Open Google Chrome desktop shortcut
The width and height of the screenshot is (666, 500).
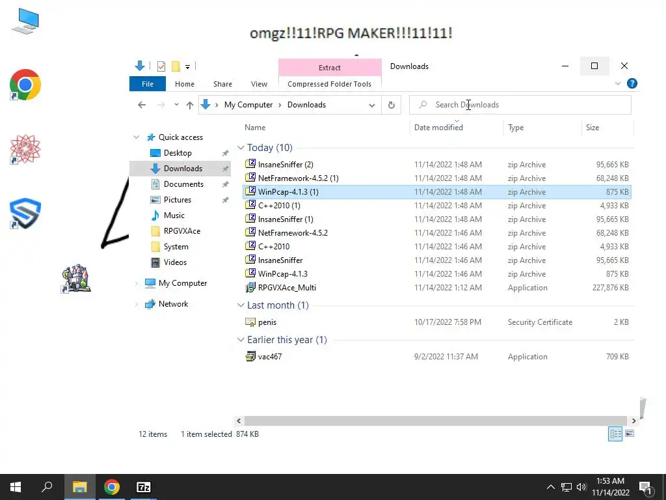[x=25, y=85]
